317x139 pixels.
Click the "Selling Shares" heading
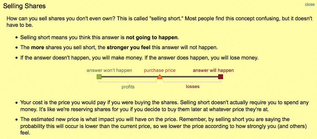[24, 6]
